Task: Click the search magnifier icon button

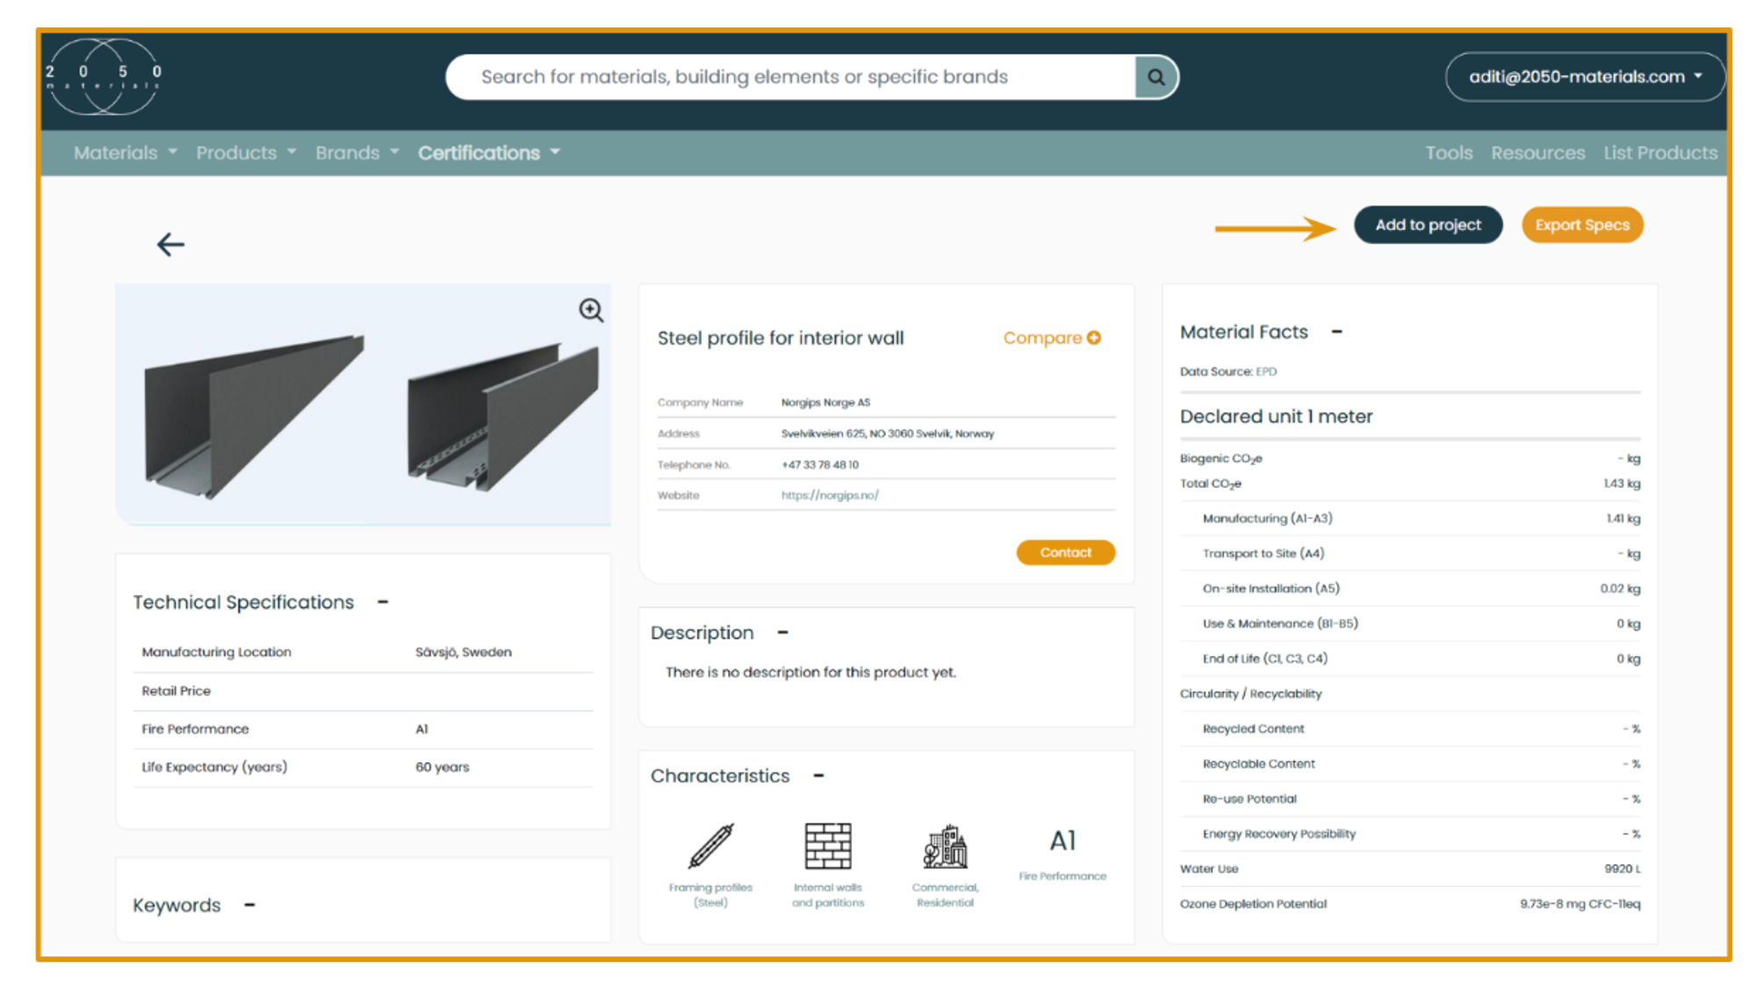Action: coord(1155,77)
